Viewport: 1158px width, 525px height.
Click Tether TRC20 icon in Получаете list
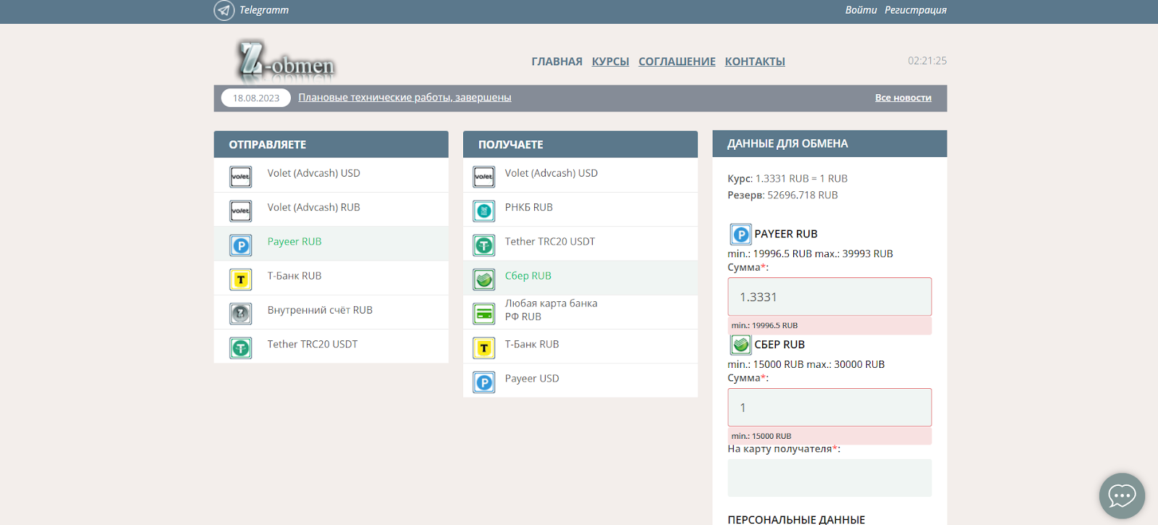484,245
